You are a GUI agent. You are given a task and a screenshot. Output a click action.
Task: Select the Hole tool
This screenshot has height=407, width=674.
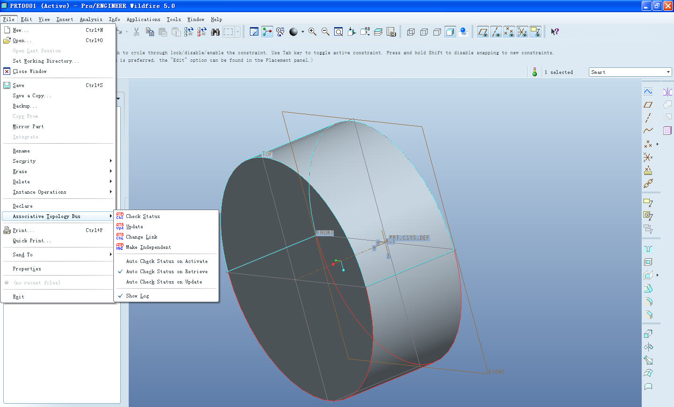(x=648, y=249)
